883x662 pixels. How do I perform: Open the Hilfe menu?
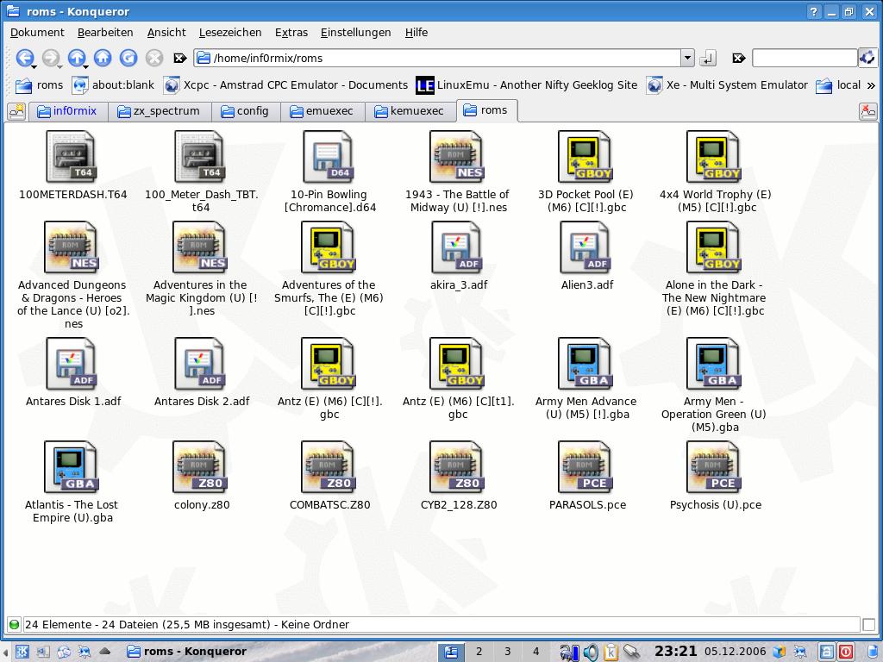tap(416, 32)
